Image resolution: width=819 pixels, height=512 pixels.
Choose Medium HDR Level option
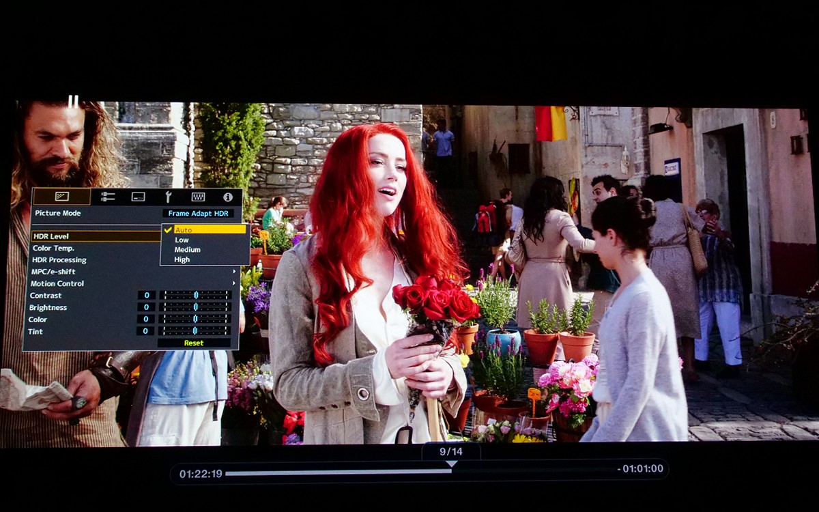click(187, 250)
